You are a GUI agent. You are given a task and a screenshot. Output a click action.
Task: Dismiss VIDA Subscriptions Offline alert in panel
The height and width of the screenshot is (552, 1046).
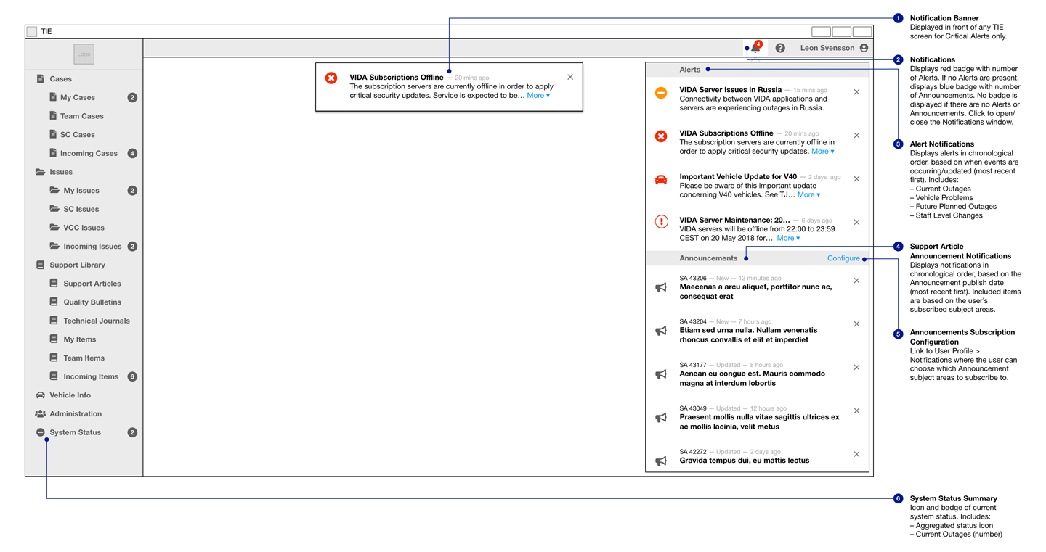[856, 136]
